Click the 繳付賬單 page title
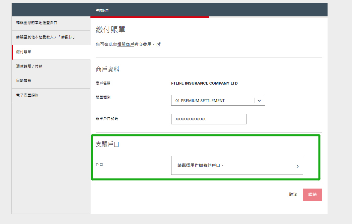Screen dimensions: 352x224 pos(111,29)
